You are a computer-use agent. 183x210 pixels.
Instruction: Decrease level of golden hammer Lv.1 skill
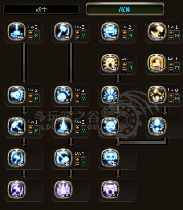(x=171, y=38)
